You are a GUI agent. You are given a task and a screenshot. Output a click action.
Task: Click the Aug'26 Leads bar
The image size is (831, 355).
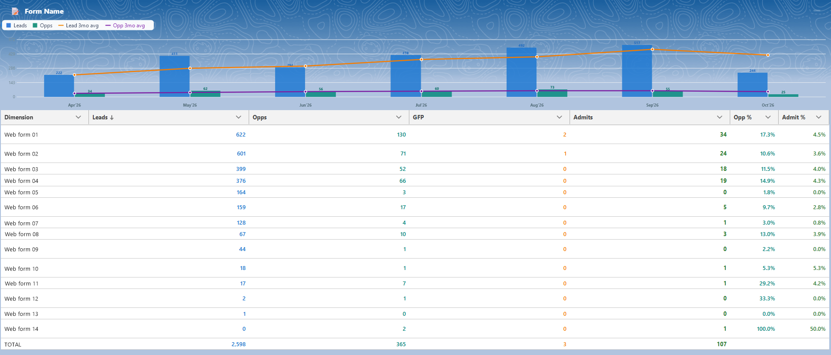[x=522, y=72]
